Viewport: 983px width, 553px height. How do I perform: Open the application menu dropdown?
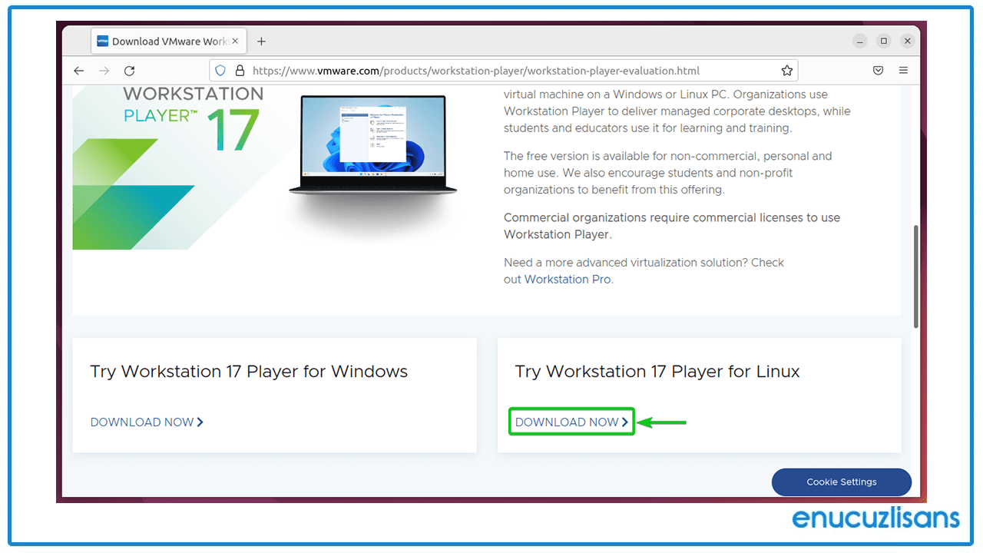903,70
